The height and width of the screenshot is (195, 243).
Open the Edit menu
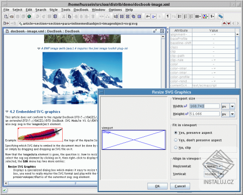click(x=29, y=10)
